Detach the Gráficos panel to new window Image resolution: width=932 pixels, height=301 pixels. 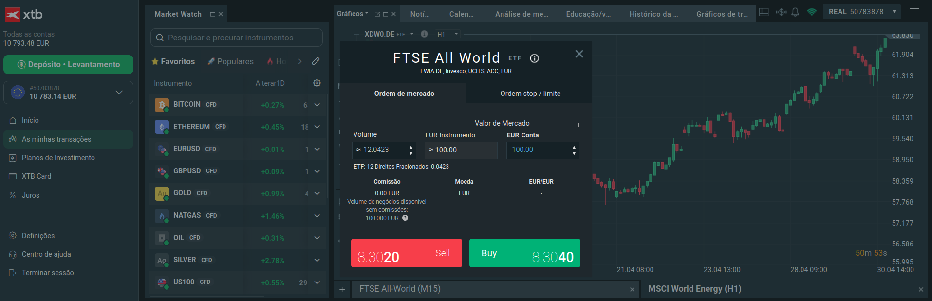tap(377, 14)
